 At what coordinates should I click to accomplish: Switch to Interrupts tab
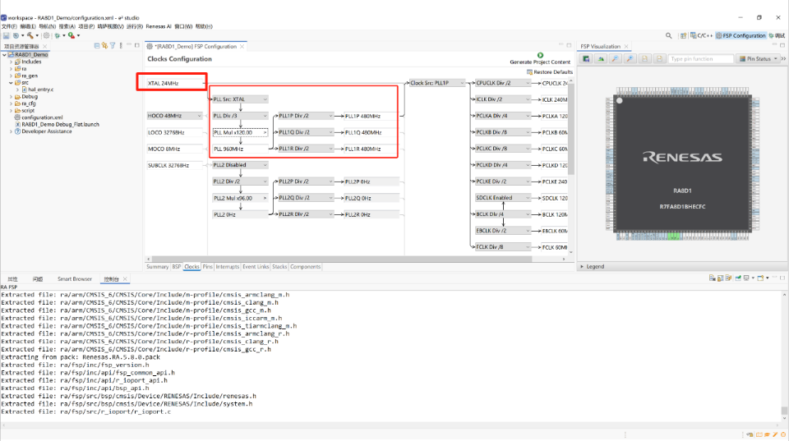[x=228, y=267]
